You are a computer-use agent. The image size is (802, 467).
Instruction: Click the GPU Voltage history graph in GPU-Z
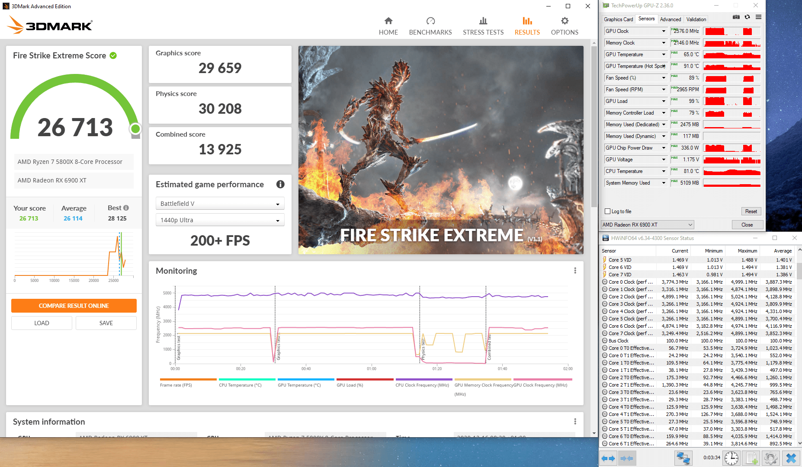click(732, 160)
